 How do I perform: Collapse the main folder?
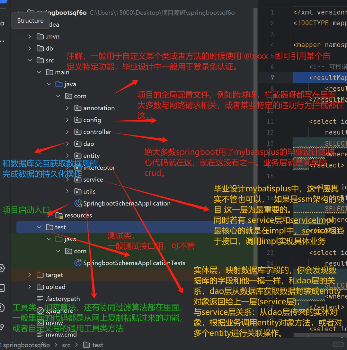tap(39, 72)
